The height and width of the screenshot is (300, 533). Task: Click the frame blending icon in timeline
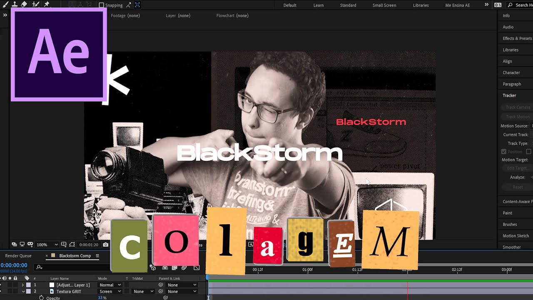point(174,268)
